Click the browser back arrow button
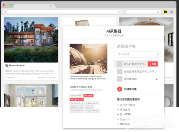This screenshot has width=179, height=132. pos(5,12)
